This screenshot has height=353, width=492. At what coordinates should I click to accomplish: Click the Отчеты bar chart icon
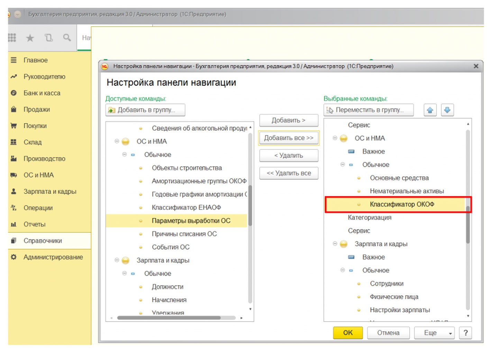(13, 224)
